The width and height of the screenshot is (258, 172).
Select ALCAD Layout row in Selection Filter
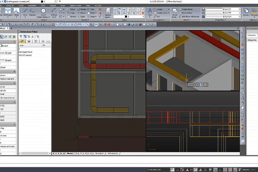pyautogui.click(x=35, y=55)
